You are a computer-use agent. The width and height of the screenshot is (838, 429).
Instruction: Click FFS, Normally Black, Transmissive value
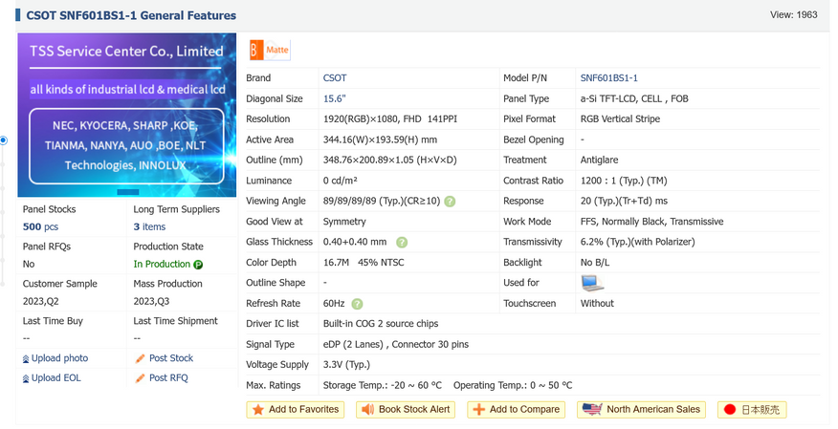(652, 222)
